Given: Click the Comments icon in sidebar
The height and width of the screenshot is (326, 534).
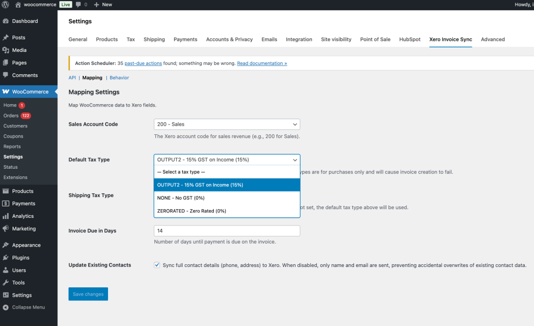Looking at the screenshot, I should [5, 75].
